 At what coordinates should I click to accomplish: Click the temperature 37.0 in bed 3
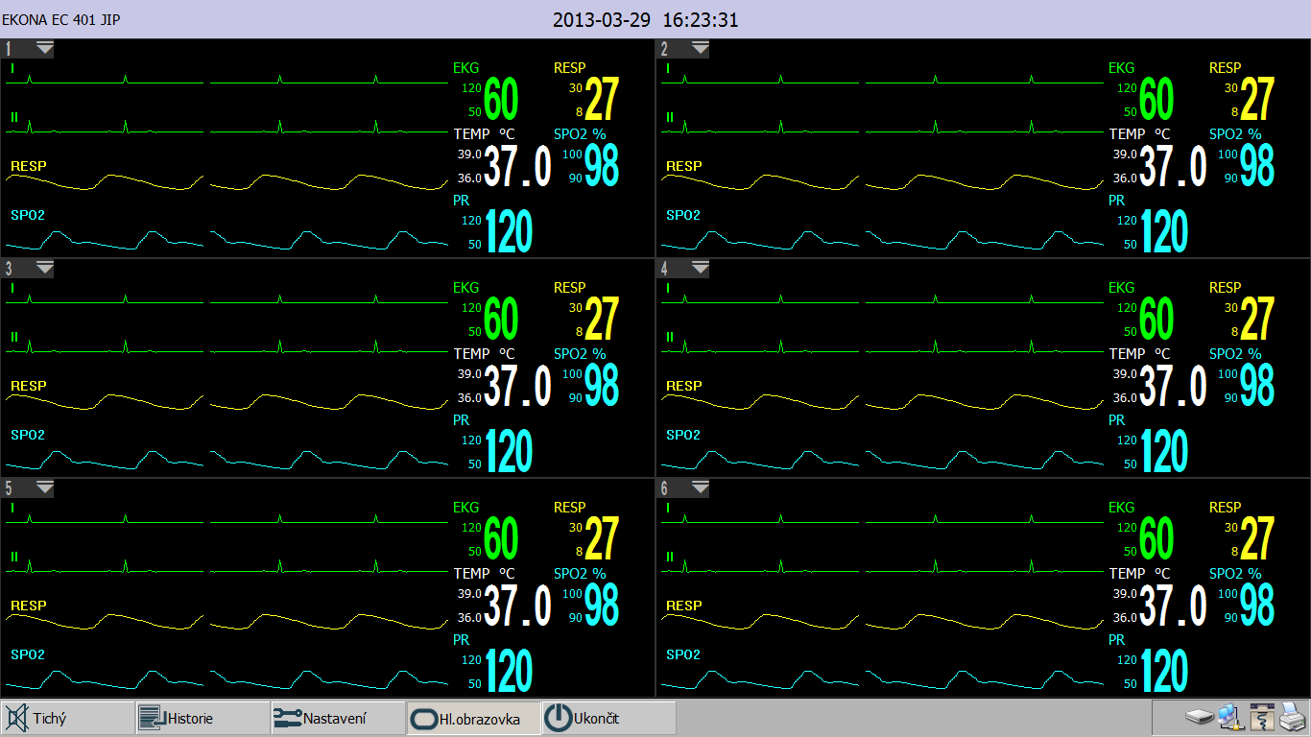click(x=518, y=385)
